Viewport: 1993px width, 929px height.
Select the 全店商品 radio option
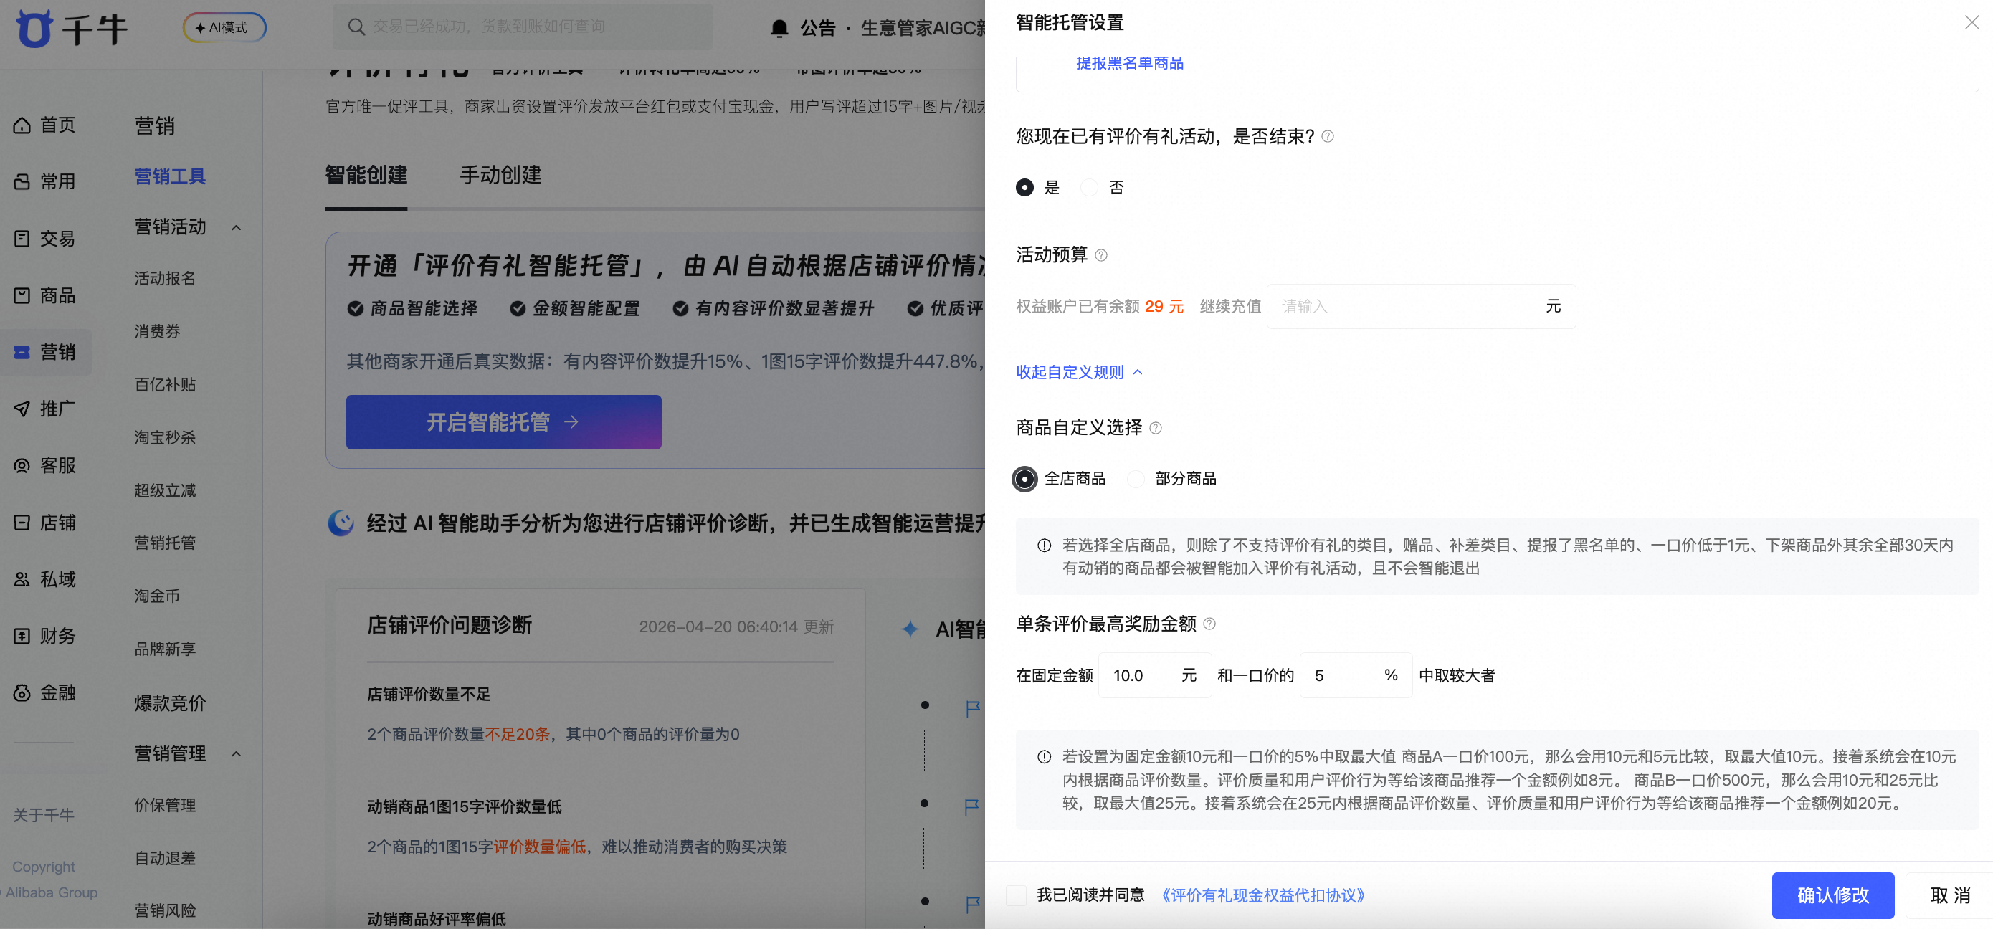pyautogui.click(x=1024, y=480)
